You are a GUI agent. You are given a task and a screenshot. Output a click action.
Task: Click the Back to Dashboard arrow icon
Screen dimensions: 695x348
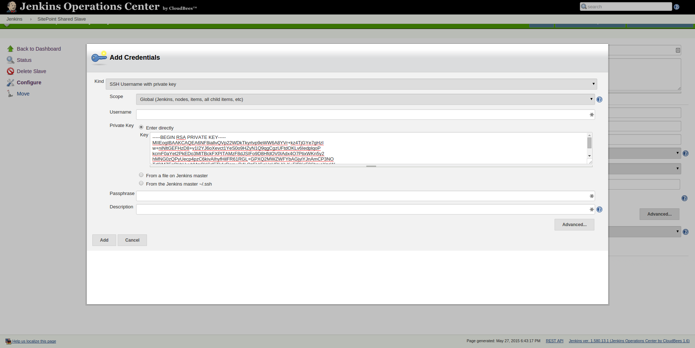(x=10, y=49)
